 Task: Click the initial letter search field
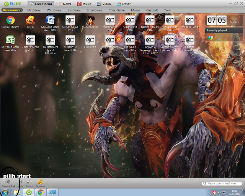coord(222,183)
